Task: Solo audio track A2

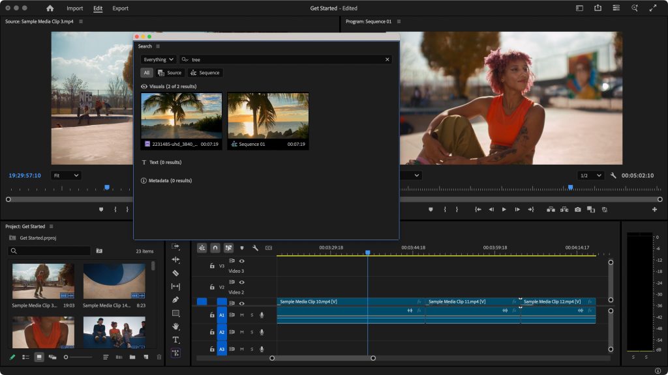Action: (252, 333)
